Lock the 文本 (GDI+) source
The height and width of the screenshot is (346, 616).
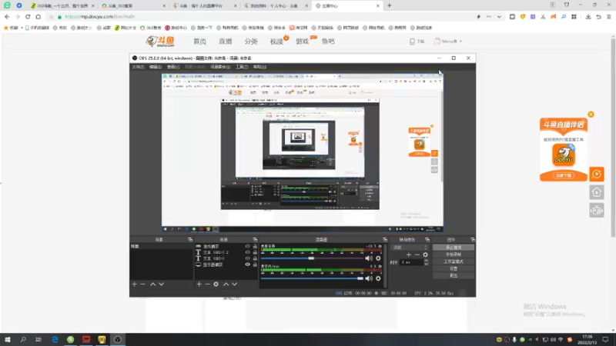255,258
